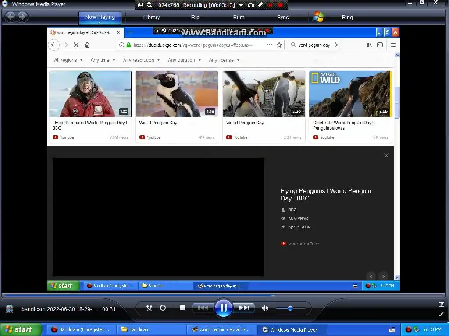
Task: Go forward in Windows Media Player
Action: coord(22,17)
